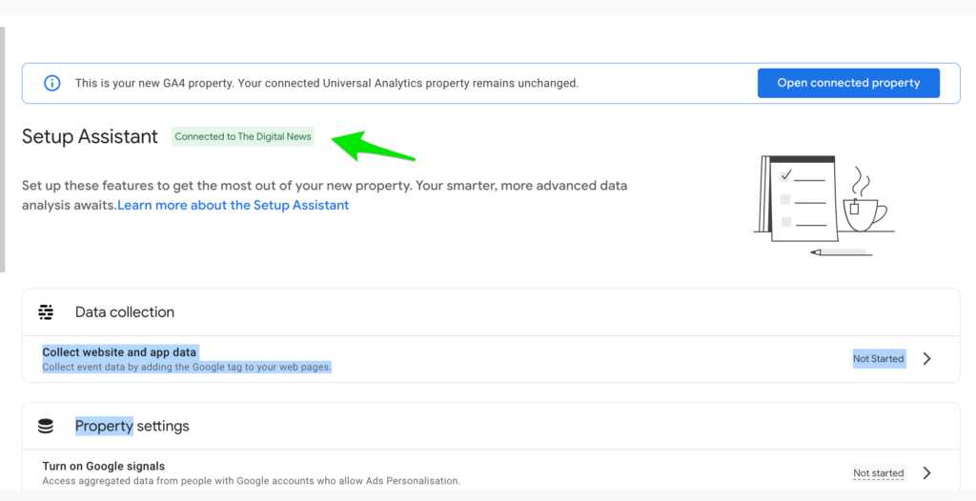Open connected property
Screen dimensions: 976x501
848,83
